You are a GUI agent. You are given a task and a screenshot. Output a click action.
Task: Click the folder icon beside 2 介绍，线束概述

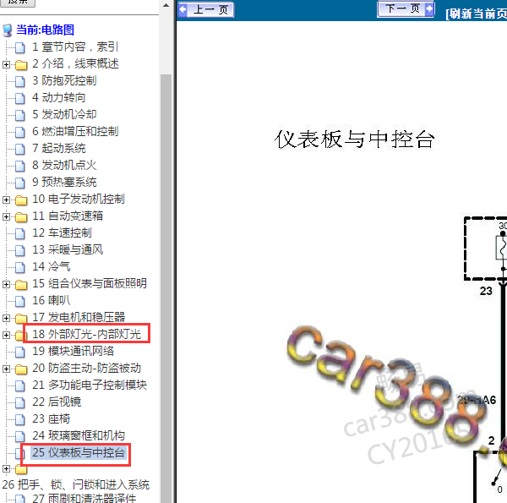click(21, 65)
